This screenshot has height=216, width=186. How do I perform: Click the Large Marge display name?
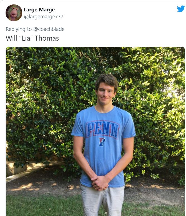(39, 10)
